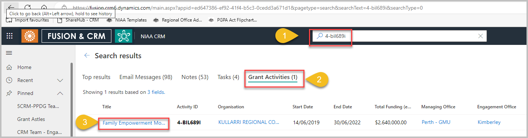Open the Family Empowerment Mo... grant activity

tap(134, 123)
